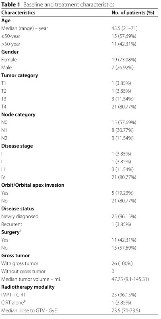Select the Newly diagnosed row label
The height and width of the screenshot is (319, 161).
click(20, 217)
